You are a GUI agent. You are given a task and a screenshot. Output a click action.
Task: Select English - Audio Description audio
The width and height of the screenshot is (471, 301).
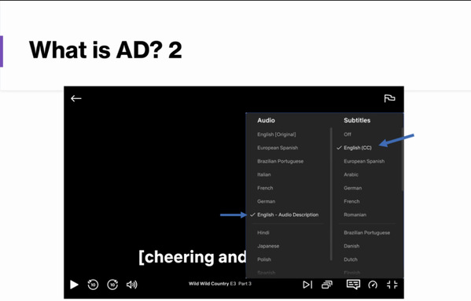click(288, 215)
